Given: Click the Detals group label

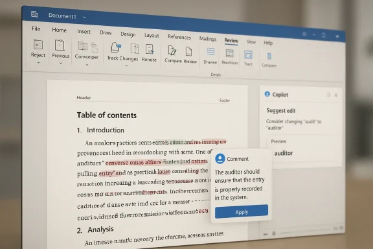Looking at the screenshot, I should click(216, 75).
